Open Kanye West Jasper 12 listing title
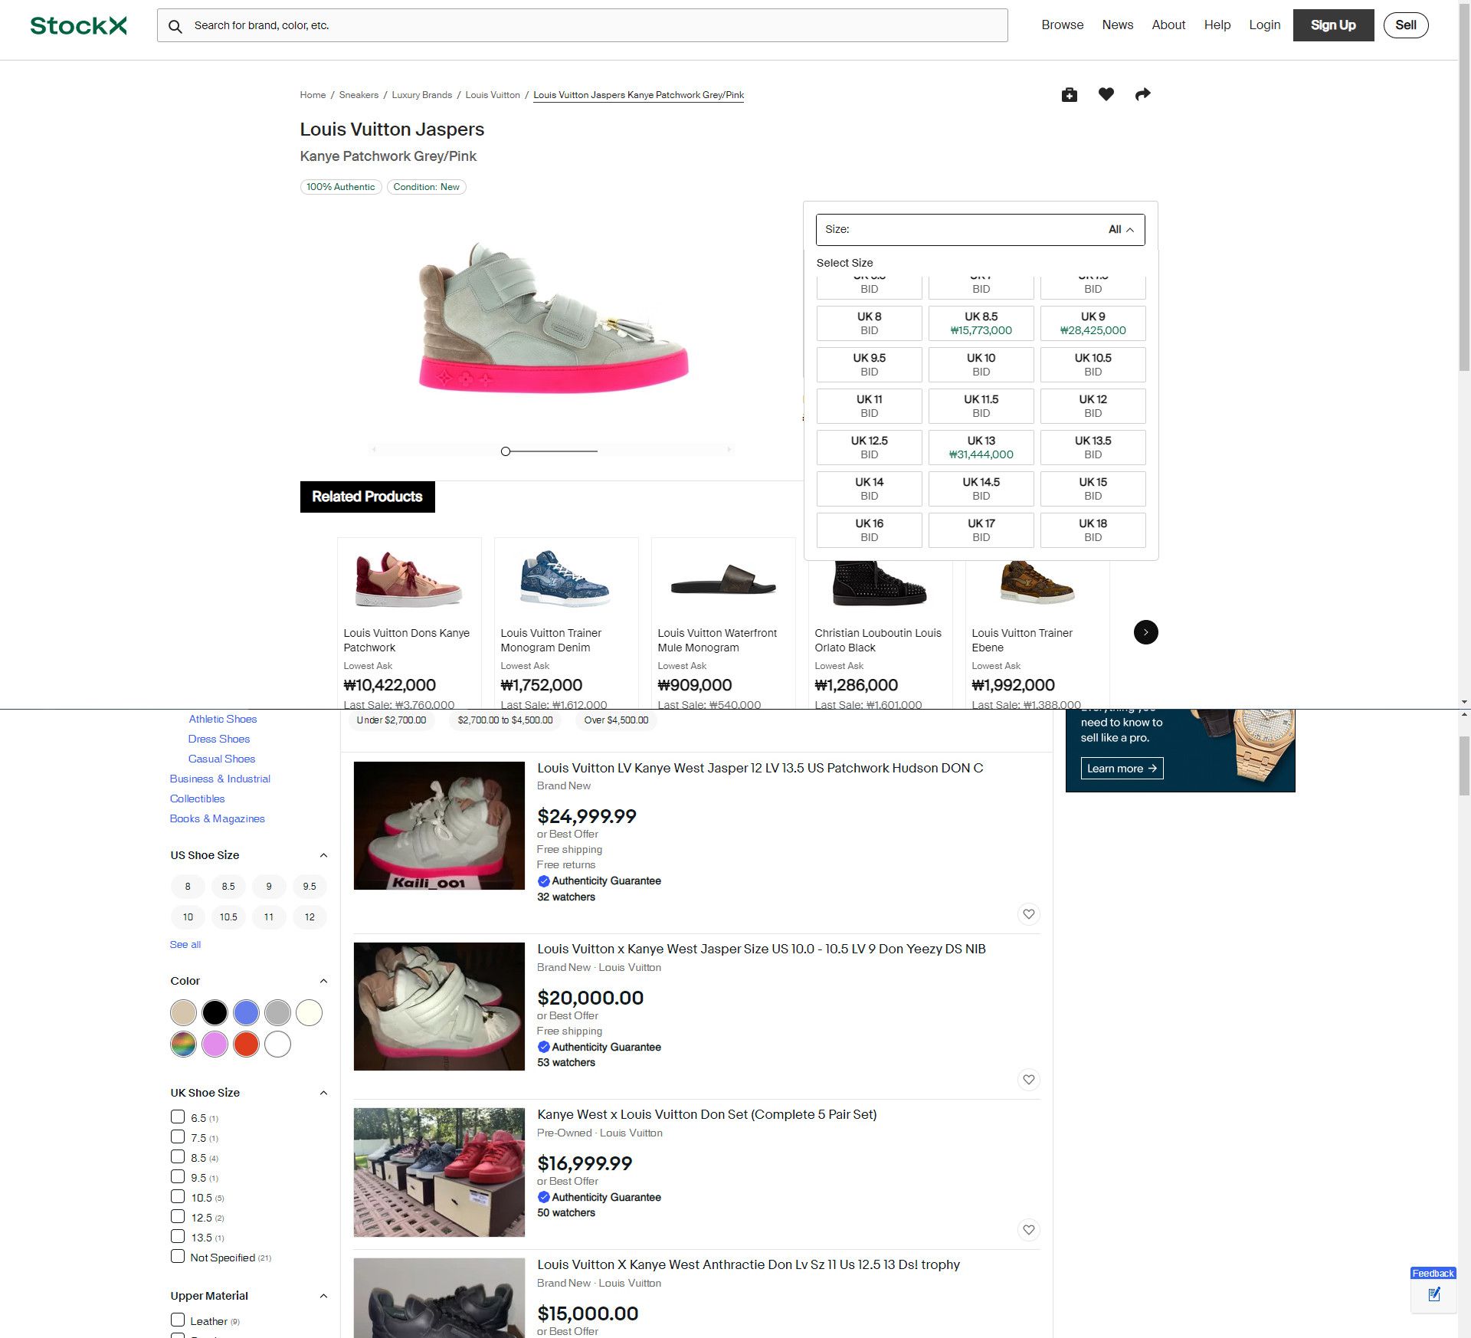1471x1338 pixels. tap(760, 768)
